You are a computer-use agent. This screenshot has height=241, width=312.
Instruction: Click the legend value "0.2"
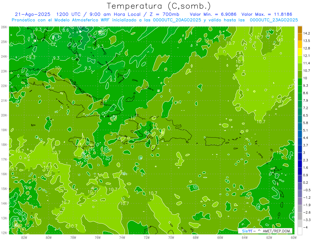click(x=306, y=183)
